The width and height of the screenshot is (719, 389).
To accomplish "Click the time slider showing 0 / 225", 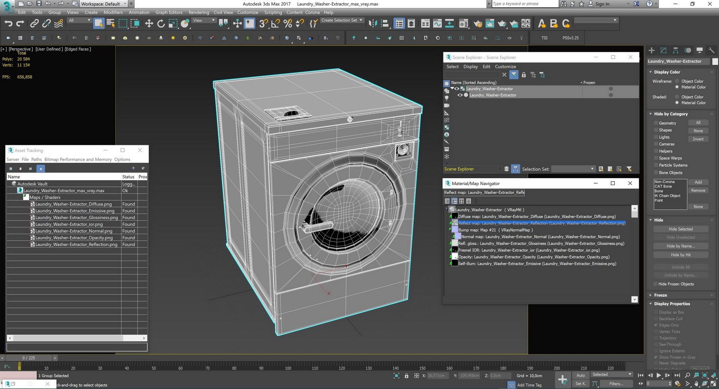I will [x=28, y=358].
